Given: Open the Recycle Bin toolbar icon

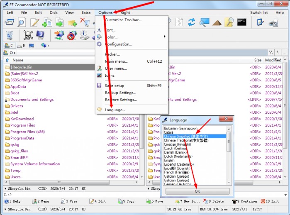Looking at the screenshot, I should 10,35.
